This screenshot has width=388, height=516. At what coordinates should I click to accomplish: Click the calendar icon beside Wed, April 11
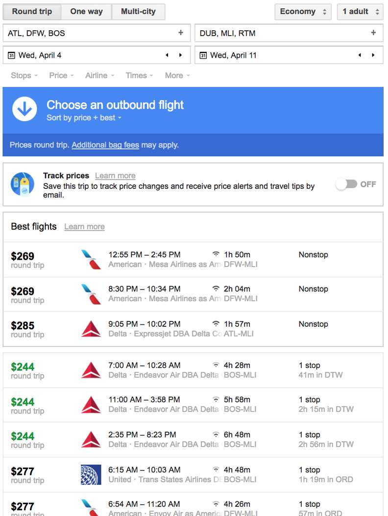tap(203, 55)
